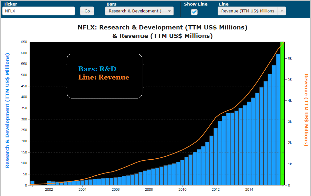Click the chart title 'NFLX: Research & Development'
This screenshot has height=196, width=311.
162,27
